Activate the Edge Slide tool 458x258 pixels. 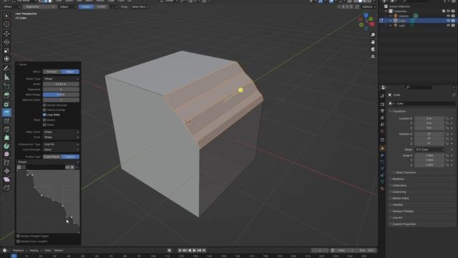[x=6, y=163]
